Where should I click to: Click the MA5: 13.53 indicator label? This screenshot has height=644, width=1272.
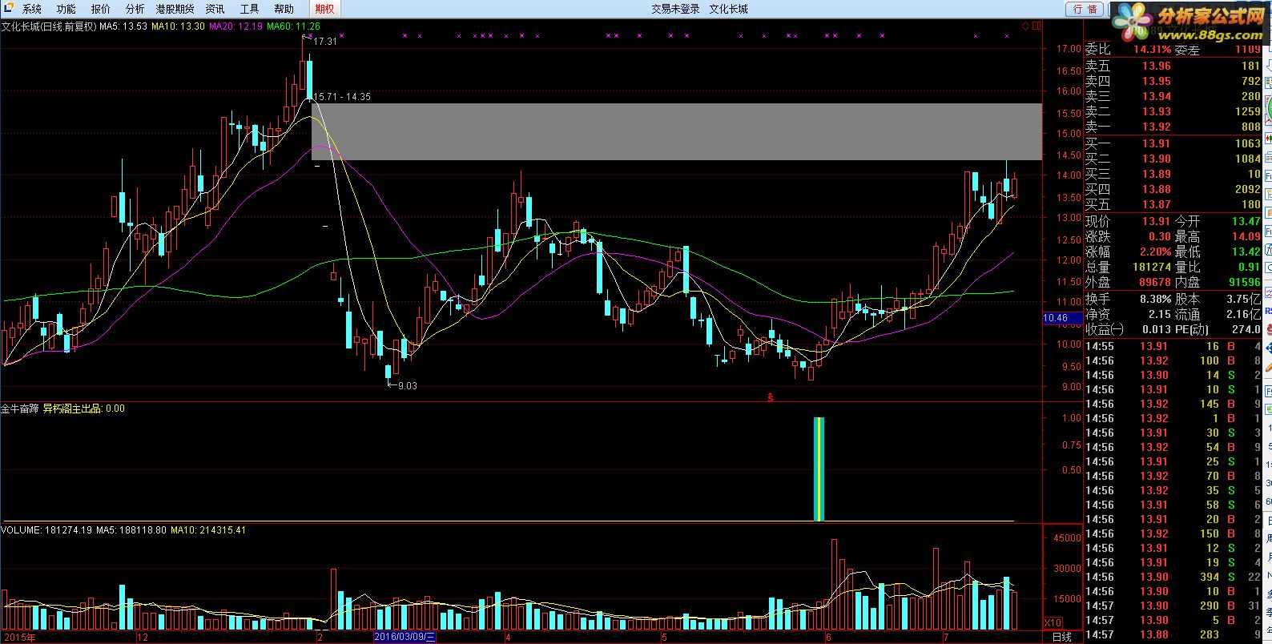pos(123,26)
